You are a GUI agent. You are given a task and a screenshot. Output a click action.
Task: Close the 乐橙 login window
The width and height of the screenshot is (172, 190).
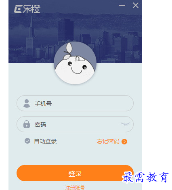136,5
